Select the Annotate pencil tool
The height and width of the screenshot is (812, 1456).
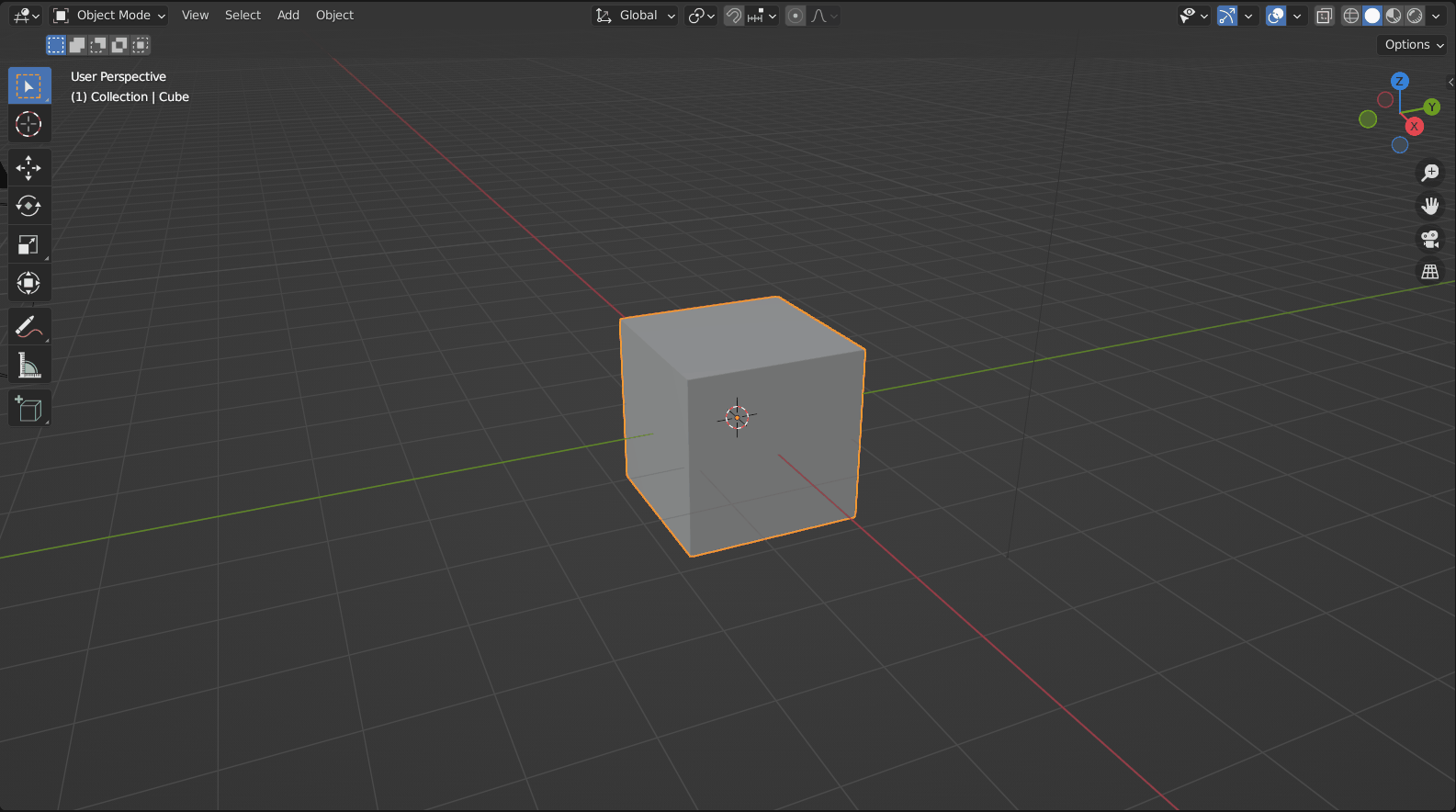[x=29, y=326]
